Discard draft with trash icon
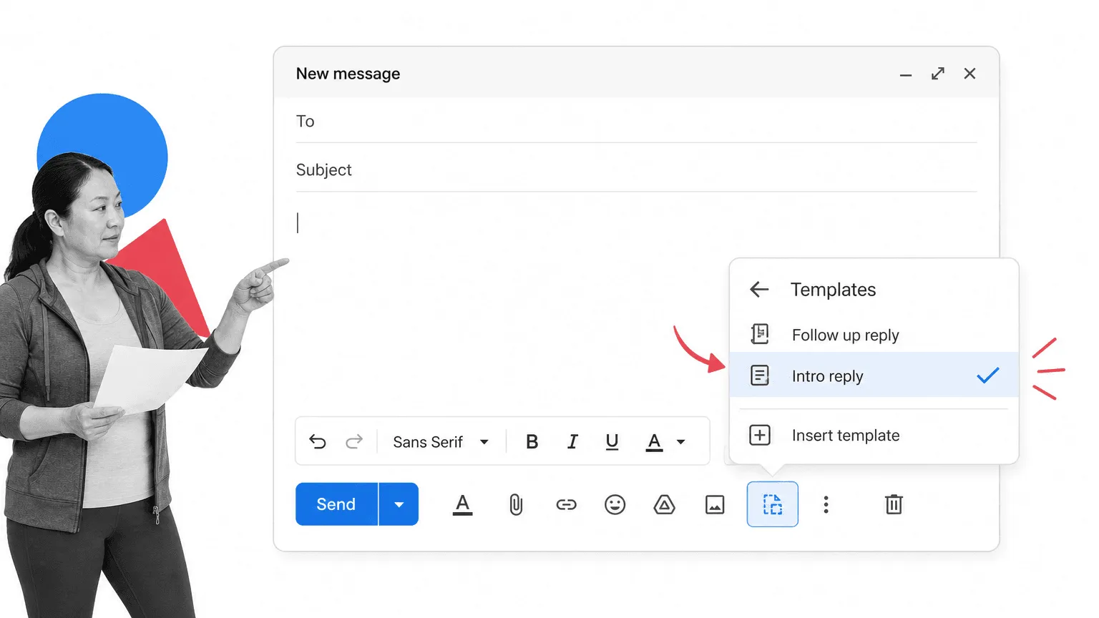 (x=894, y=505)
